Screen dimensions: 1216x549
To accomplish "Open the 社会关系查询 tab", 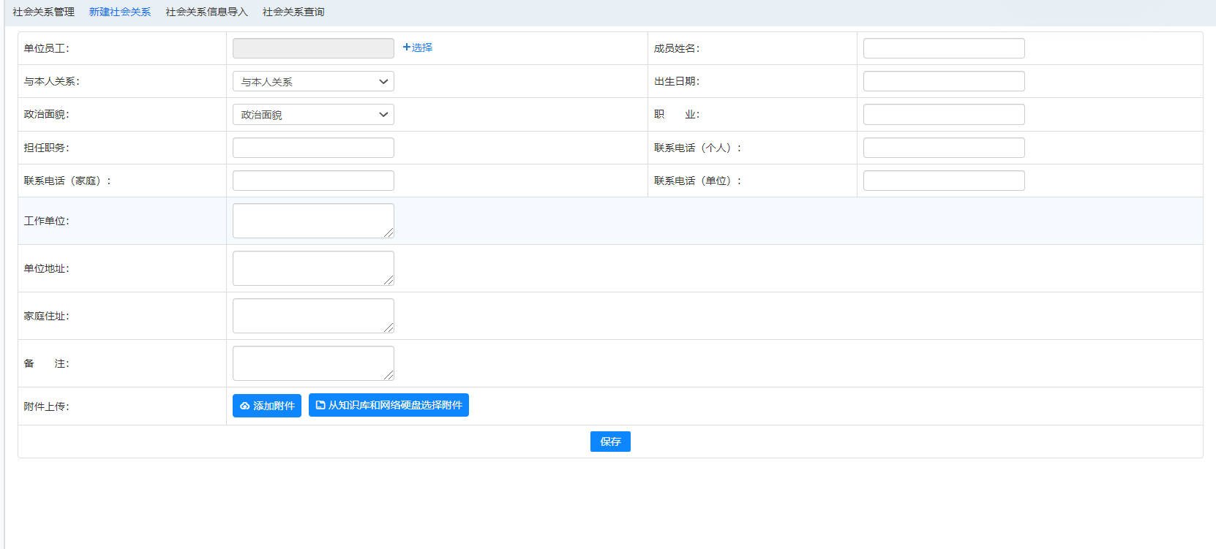I will pos(293,12).
